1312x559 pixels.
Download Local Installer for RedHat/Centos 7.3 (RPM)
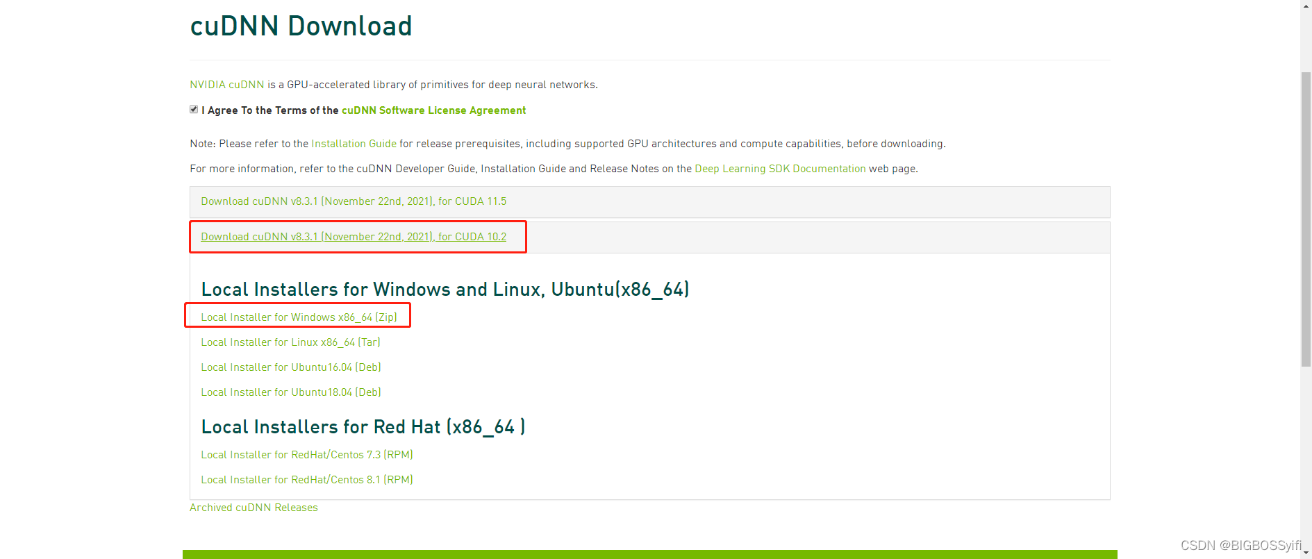click(307, 455)
